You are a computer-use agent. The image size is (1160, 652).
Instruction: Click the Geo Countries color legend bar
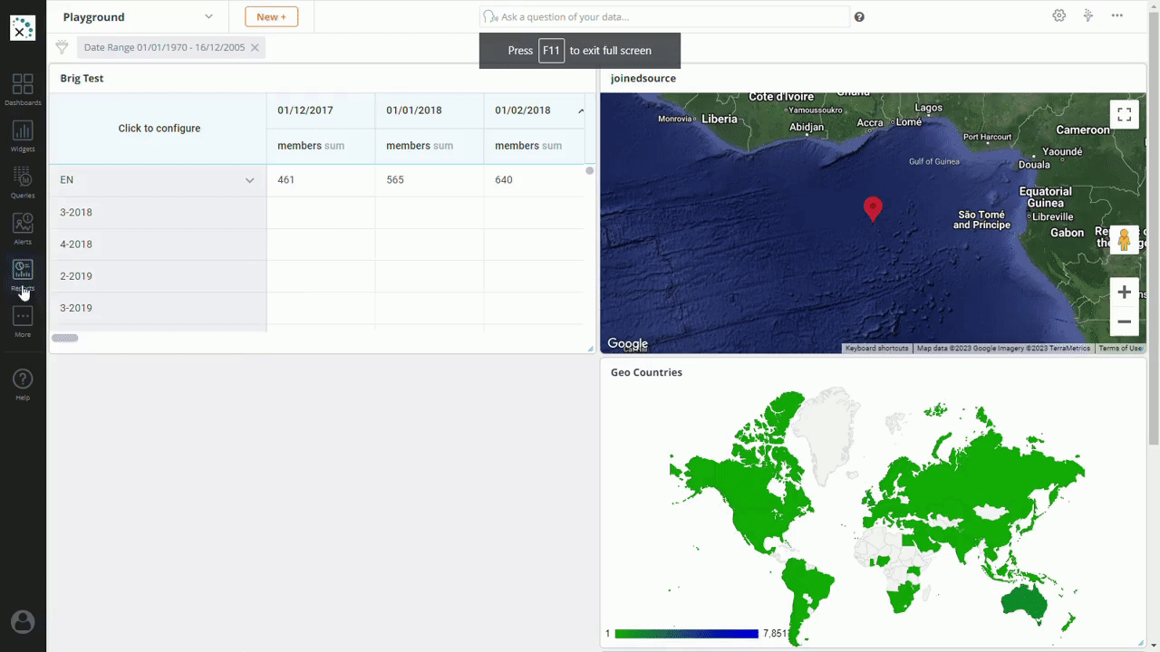[x=686, y=634]
